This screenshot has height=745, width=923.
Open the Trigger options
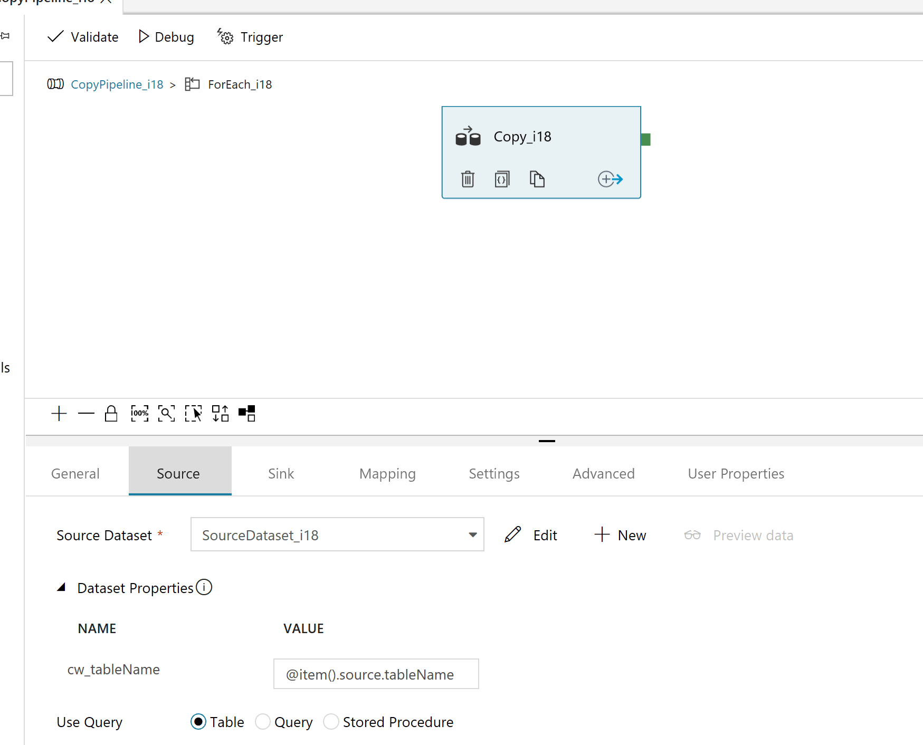[x=250, y=37]
